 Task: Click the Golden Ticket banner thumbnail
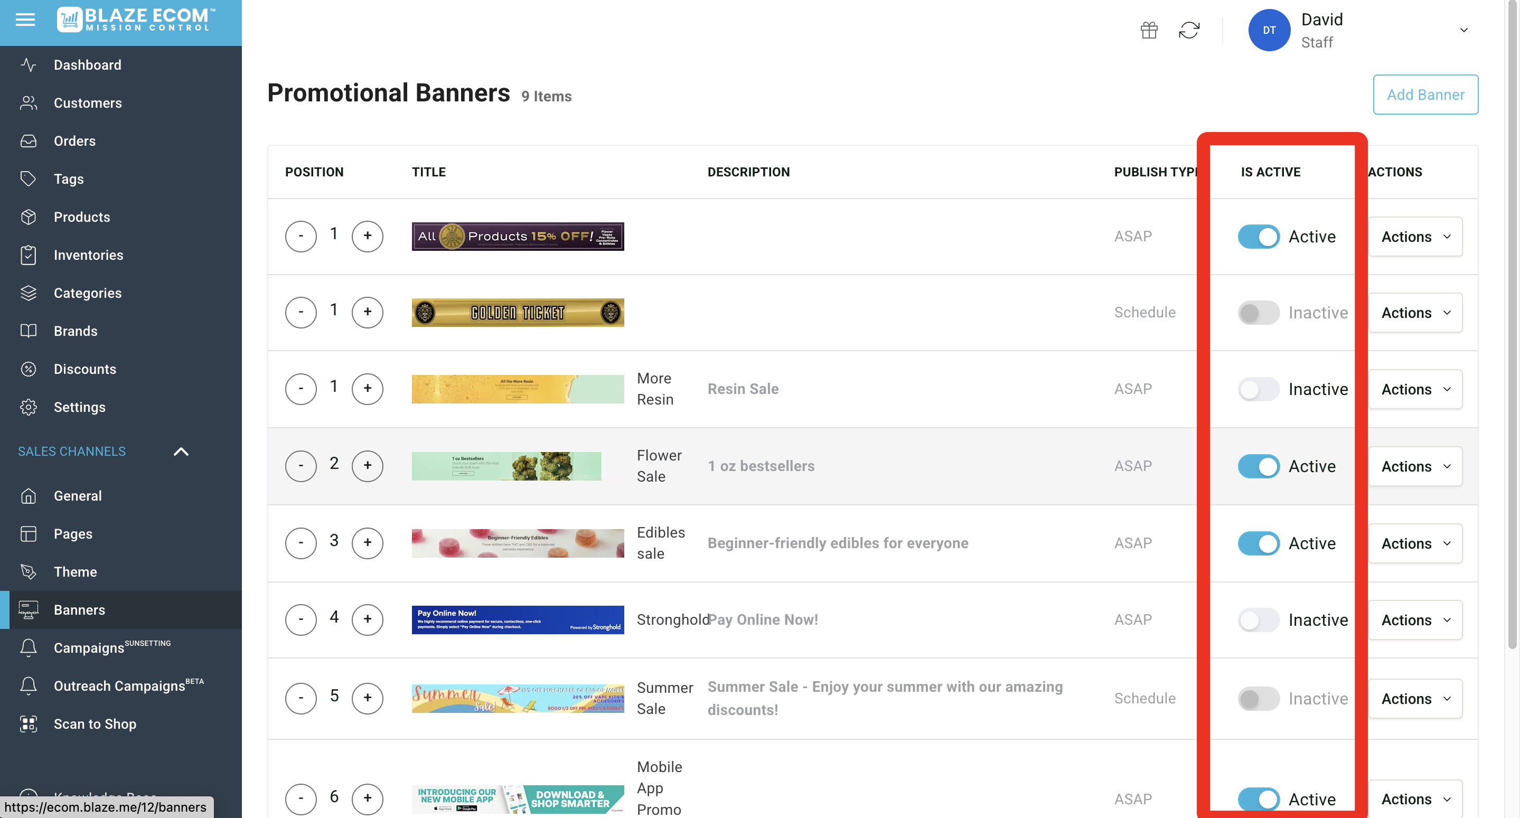518,313
